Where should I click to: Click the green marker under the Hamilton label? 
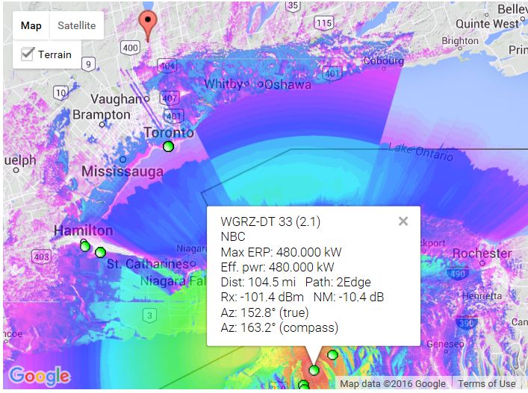[84, 245]
